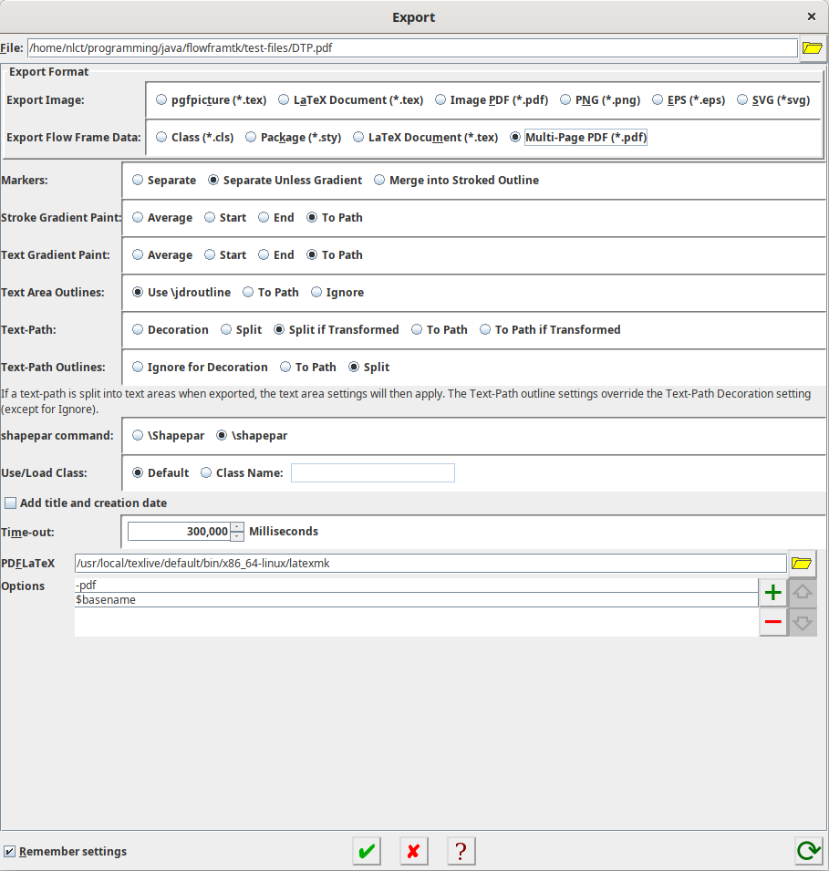829x871 pixels.
Task: Browse for the PDFLaTeX application path
Action: [x=802, y=564]
